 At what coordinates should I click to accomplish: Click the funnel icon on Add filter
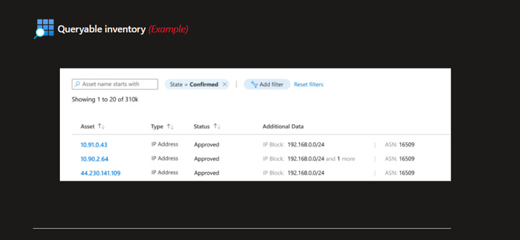255,84
